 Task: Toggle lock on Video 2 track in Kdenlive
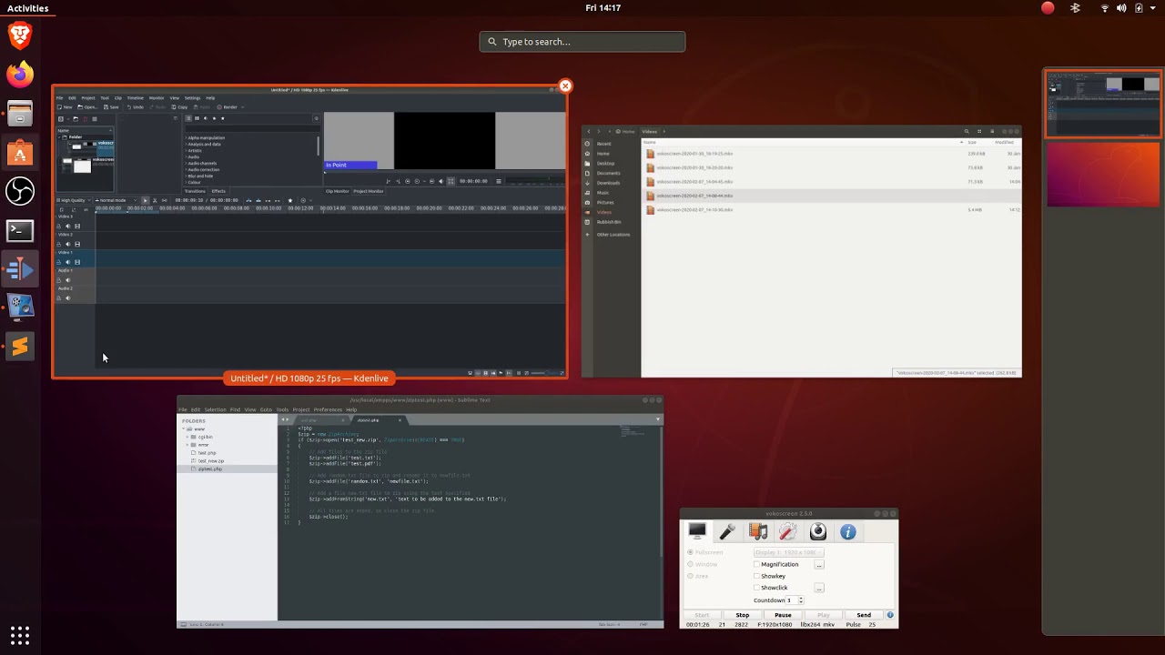59,245
